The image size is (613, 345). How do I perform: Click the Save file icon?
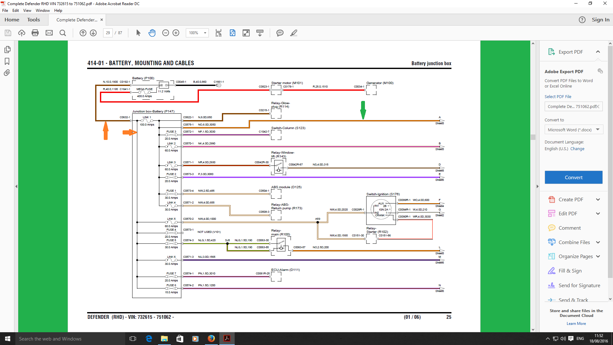click(x=8, y=33)
